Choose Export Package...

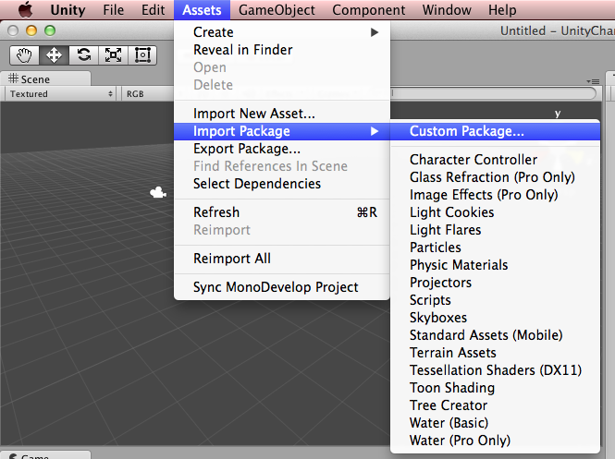(282, 149)
